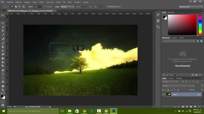Select the Horizontal Type tool

click(3, 74)
